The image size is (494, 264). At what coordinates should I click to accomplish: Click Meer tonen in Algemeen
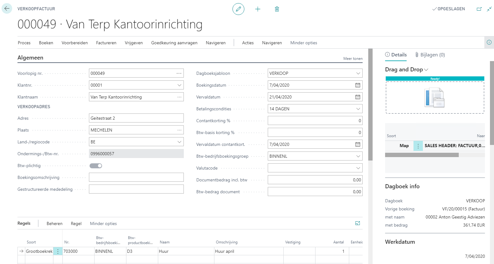tap(353, 59)
